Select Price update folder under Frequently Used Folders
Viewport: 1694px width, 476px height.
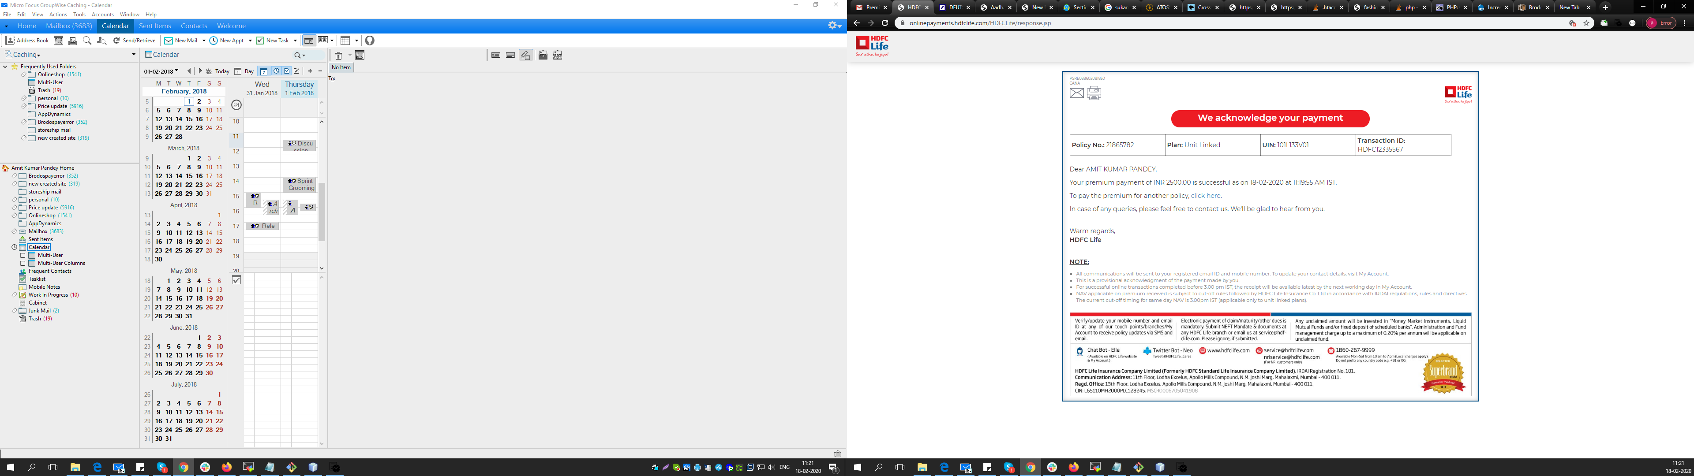(x=52, y=107)
